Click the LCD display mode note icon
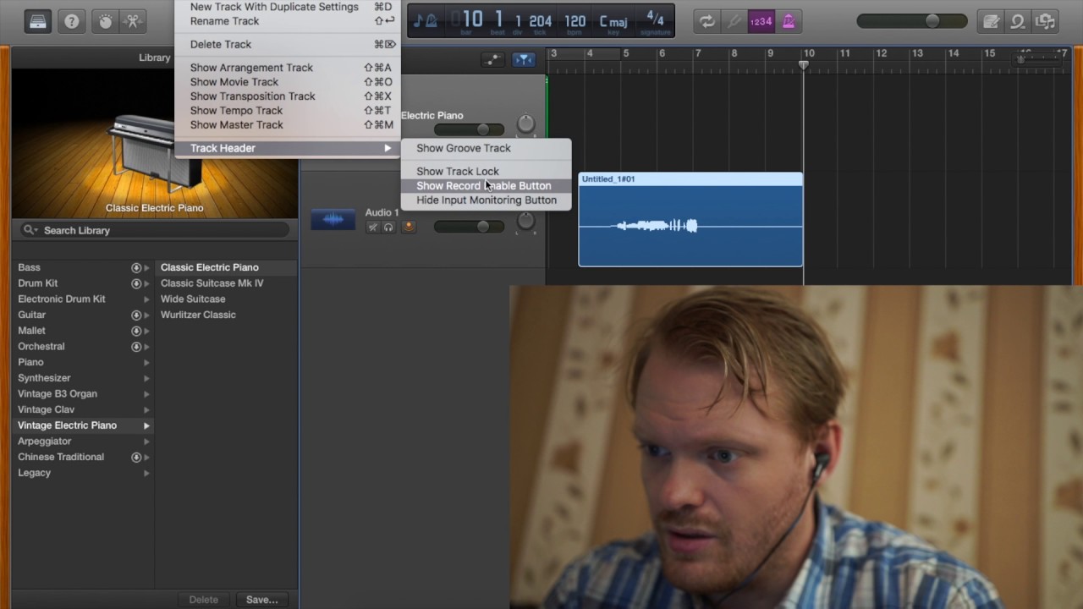 [x=426, y=21]
